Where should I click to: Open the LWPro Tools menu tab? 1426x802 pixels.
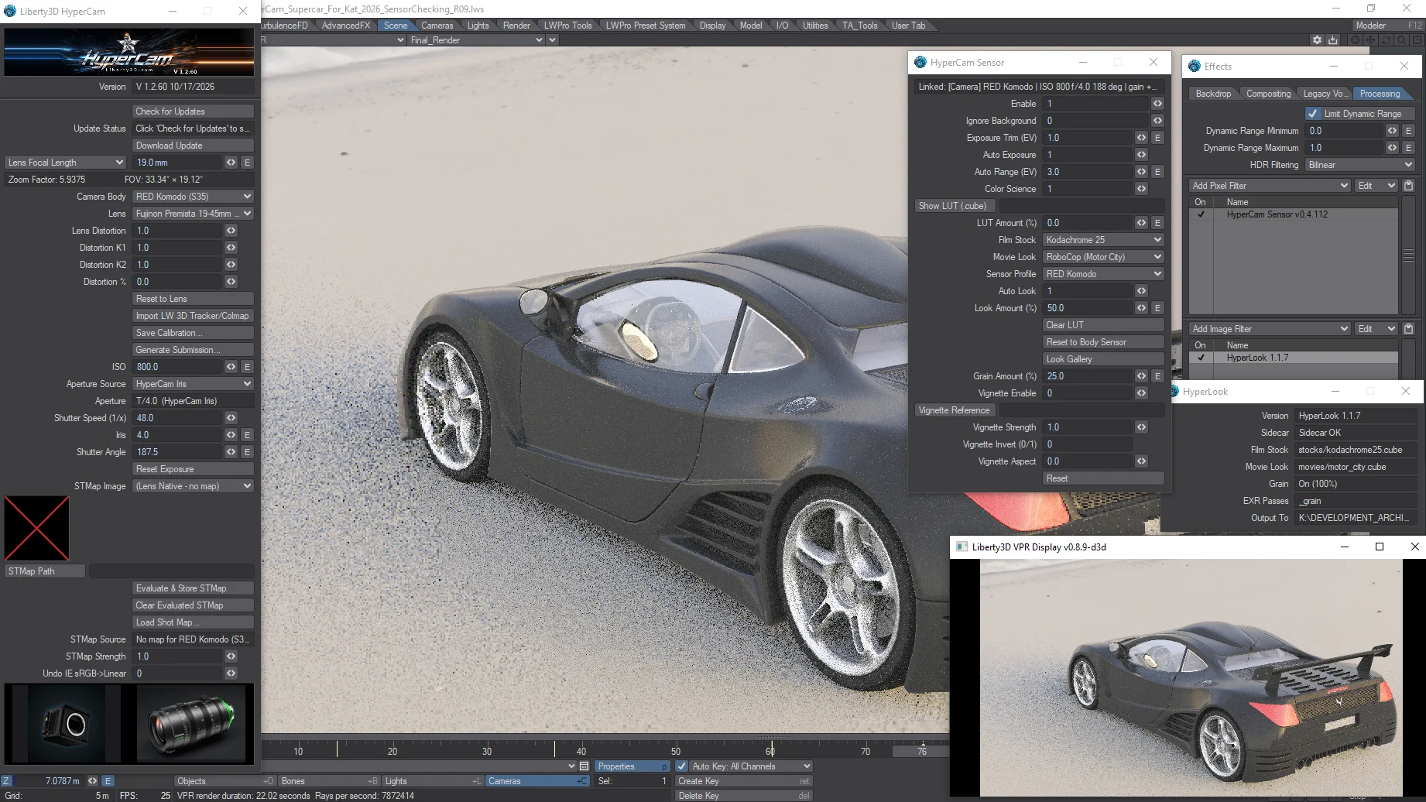click(x=567, y=26)
